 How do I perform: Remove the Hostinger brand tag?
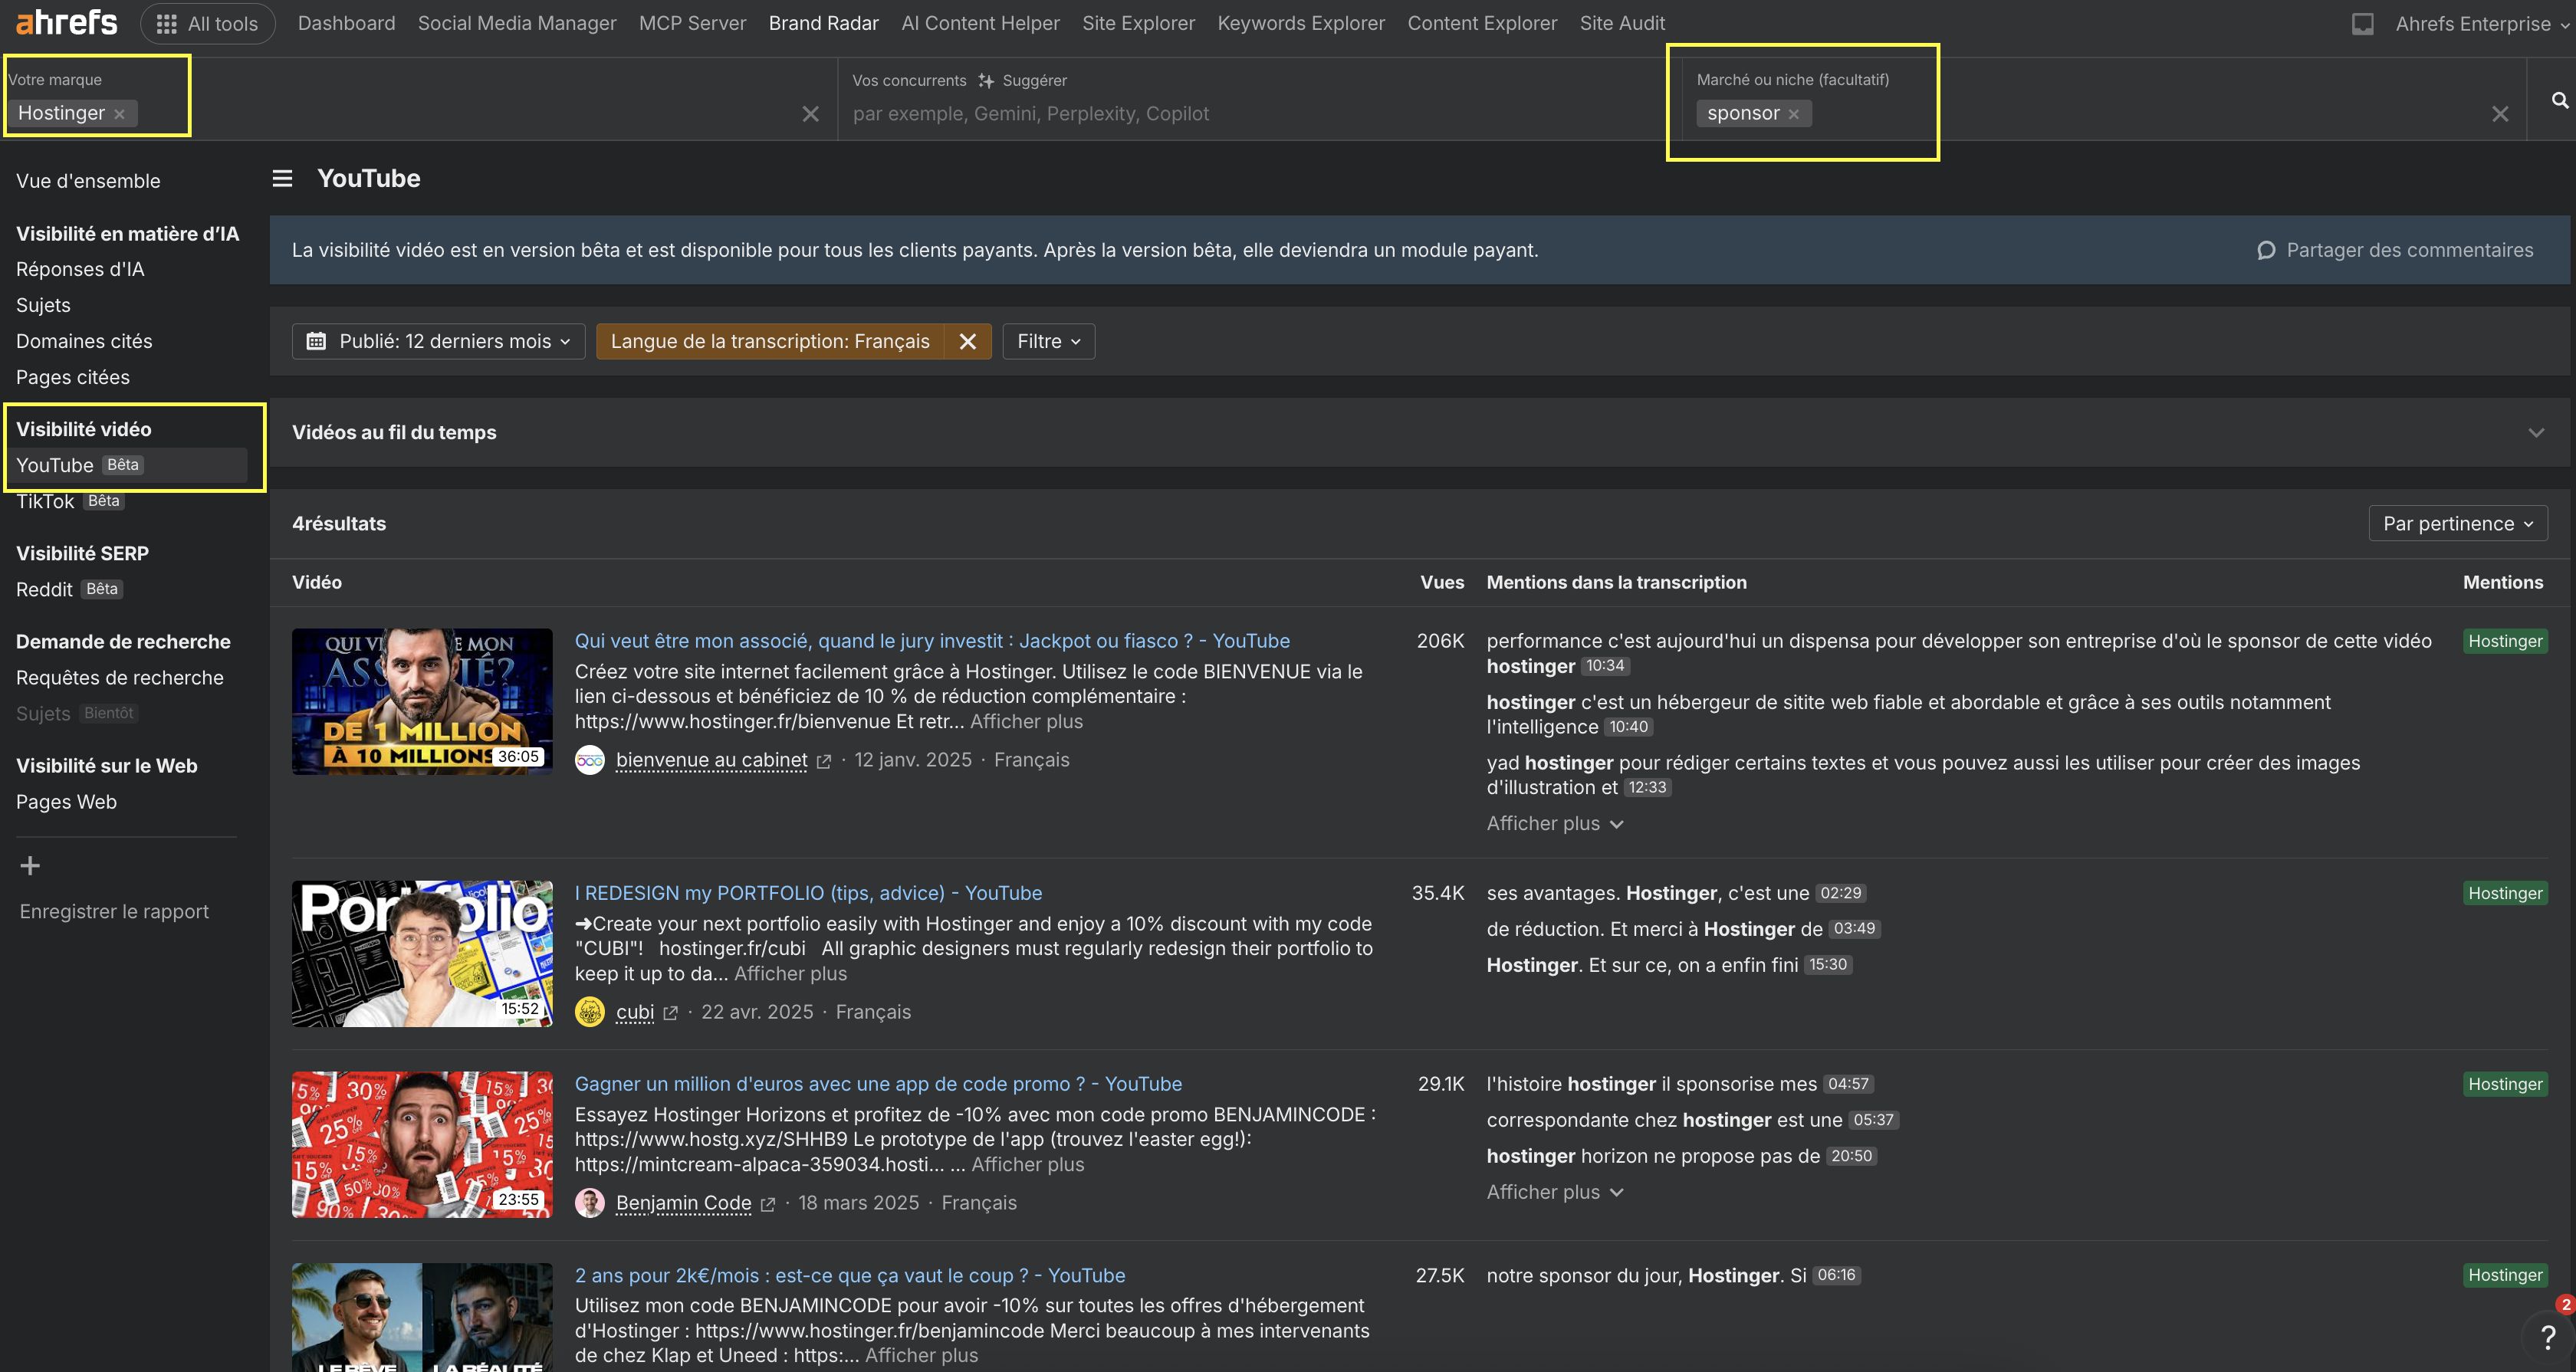tap(120, 114)
